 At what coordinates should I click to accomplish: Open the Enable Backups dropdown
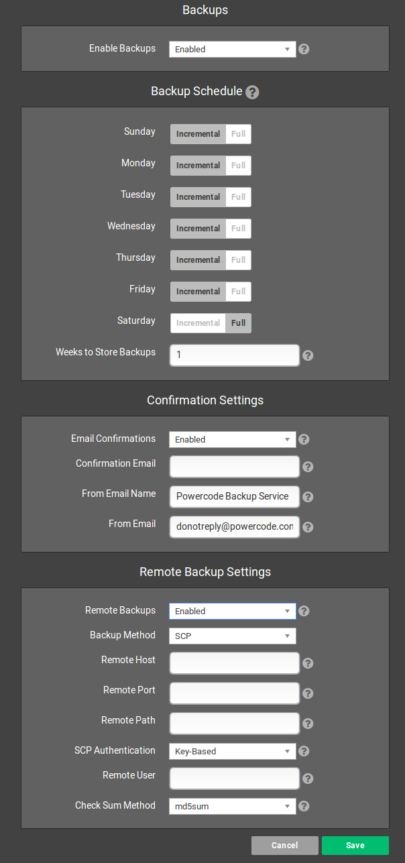[x=232, y=49]
